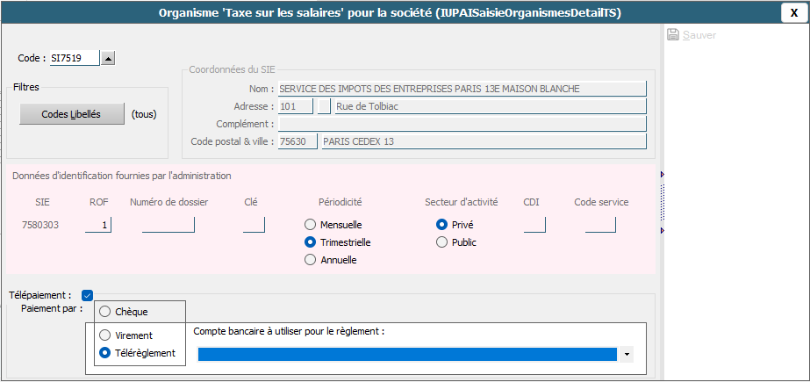The width and height of the screenshot is (810, 382).
Task: Select the Code service field
Action: (x=600, y=225)
